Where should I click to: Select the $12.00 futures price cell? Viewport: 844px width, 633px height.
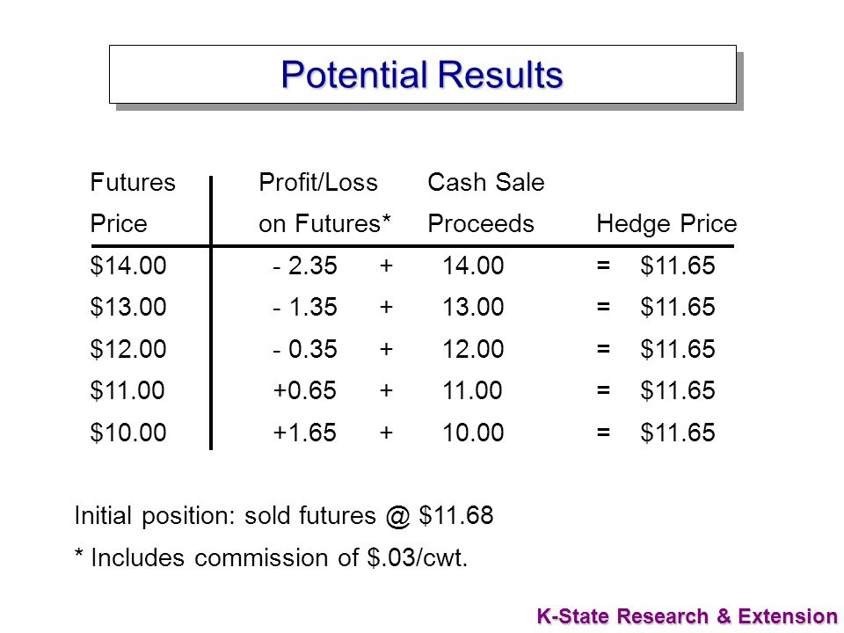[x=128, y=349]
